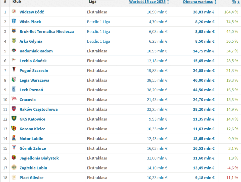Viewport: 241px width, 182px height.
Task: Click the Raków Częstochowa club crest icon
Action: click(14, 109)
